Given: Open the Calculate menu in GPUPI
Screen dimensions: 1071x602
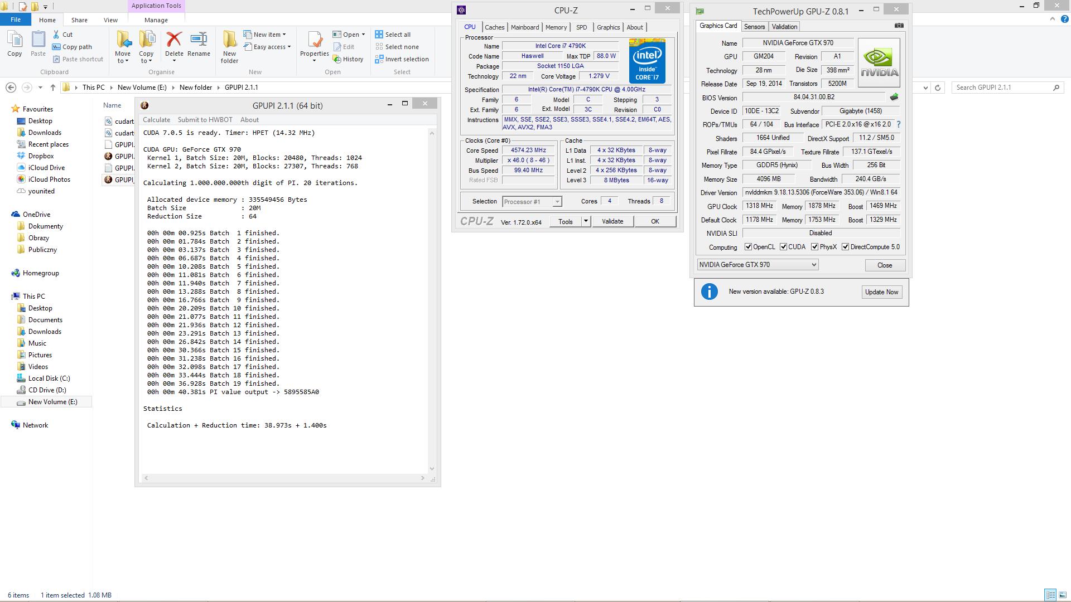Looking at the screenshot, I should [156, 120].
